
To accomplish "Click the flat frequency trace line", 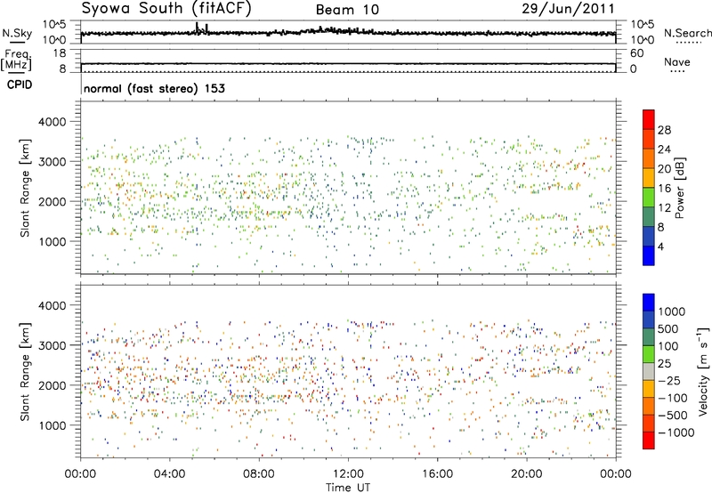I will [348, 63].
